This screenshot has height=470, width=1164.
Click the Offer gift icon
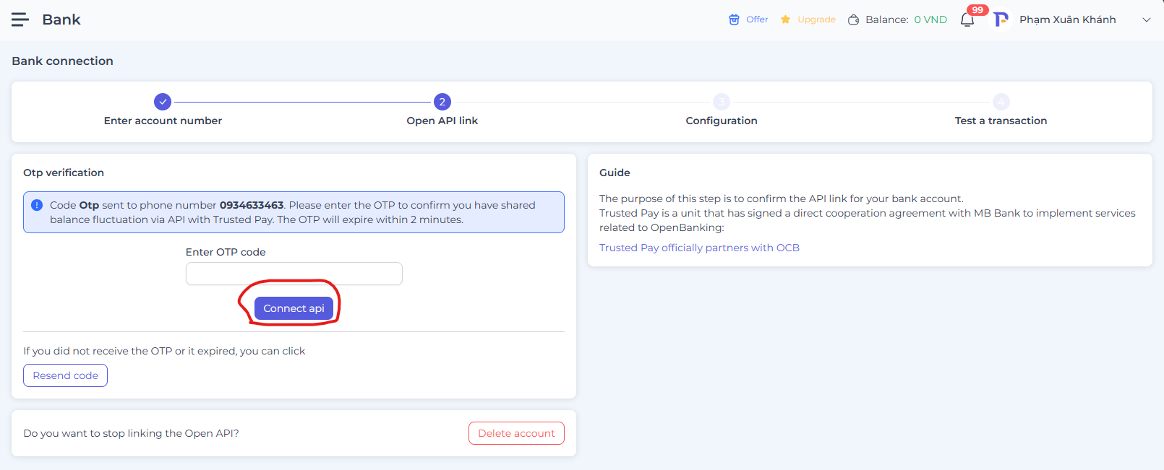734,19
